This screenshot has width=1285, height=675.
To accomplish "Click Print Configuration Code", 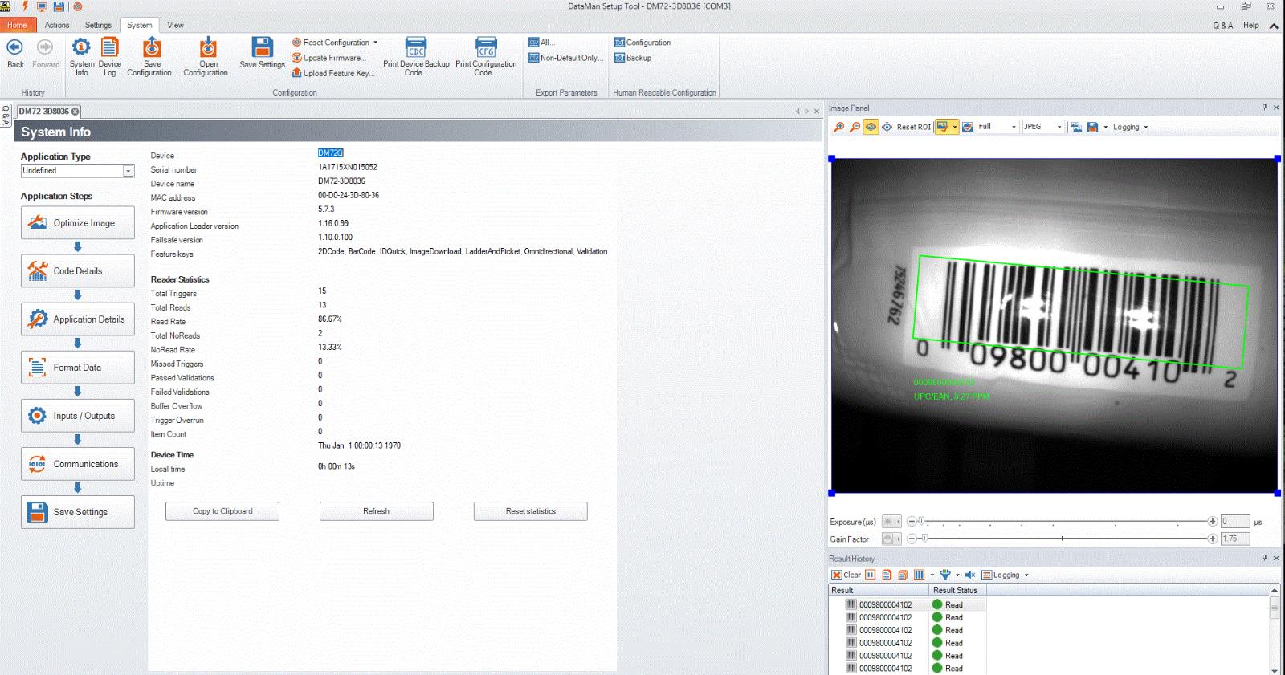I will [486, 56].
